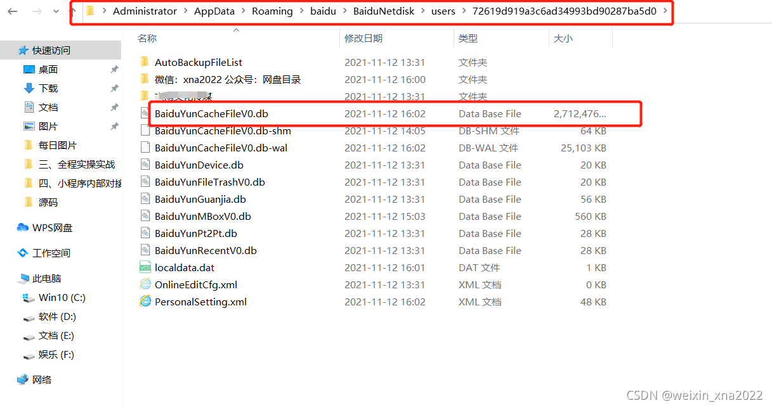Screen dimensions: 772x408
Task: Open 四、小程序内部对接 folder in sidebar
Action: pyautogui.click(x=80, y=183)
